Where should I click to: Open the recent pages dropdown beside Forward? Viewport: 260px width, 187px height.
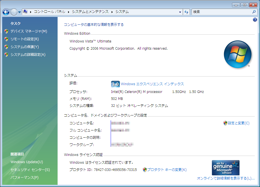pyautogui.click(x=19, y=12)
